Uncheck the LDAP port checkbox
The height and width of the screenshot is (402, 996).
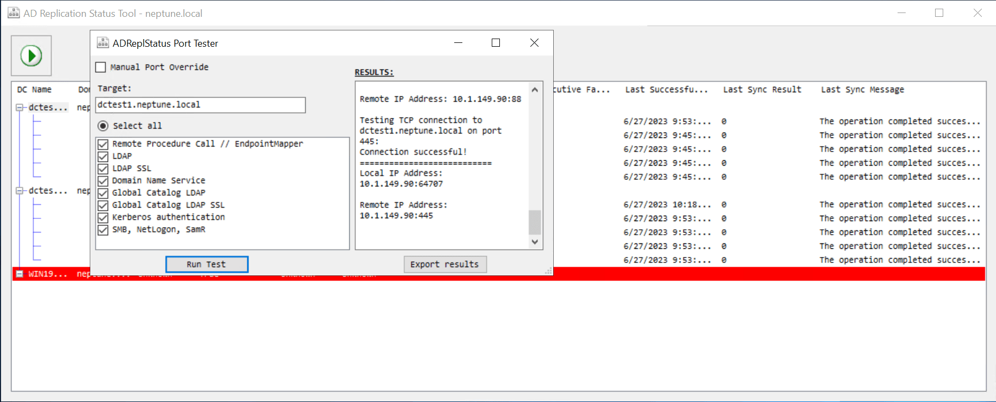(103, 156)
